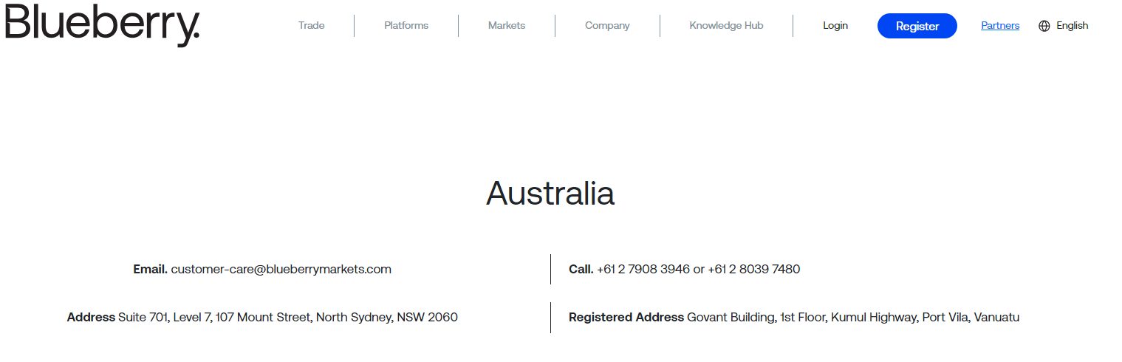
Task: Click the Australia heading
Action: point(550,193)
